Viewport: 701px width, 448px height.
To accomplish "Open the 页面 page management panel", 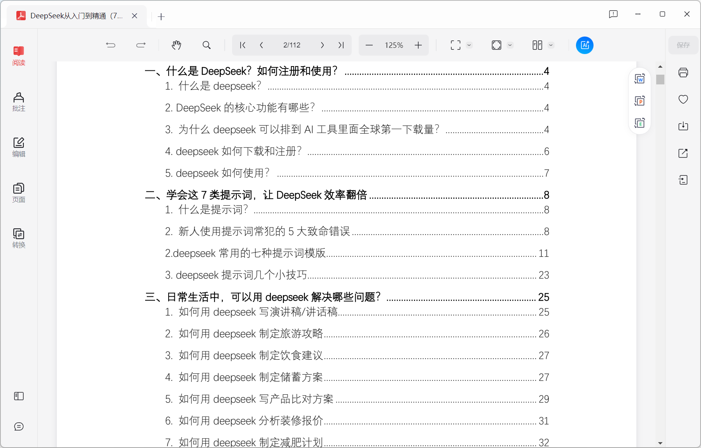I will point(19,193).
